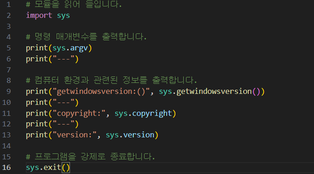
Task: Click sys.exit() call on line 16
Action: 48,168
